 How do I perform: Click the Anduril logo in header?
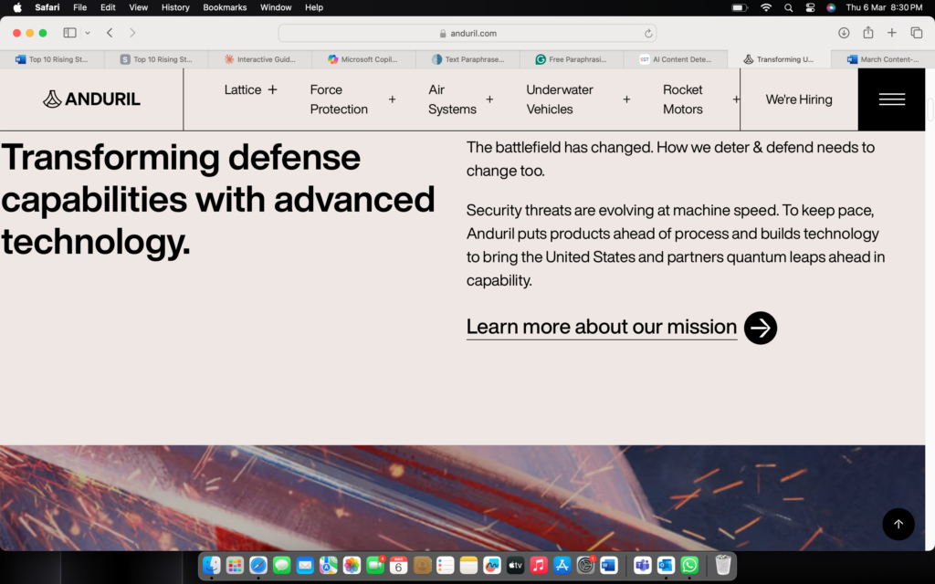(x=92, y=99)
